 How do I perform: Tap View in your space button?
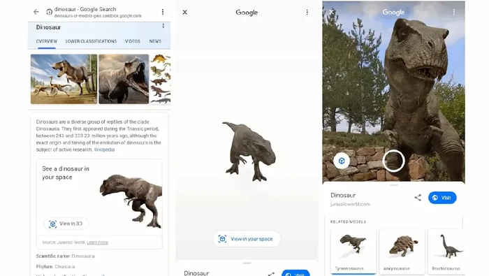(x=247, y=239)
